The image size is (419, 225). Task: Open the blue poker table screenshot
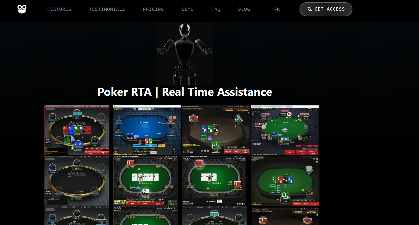click(x=147, y=130)
